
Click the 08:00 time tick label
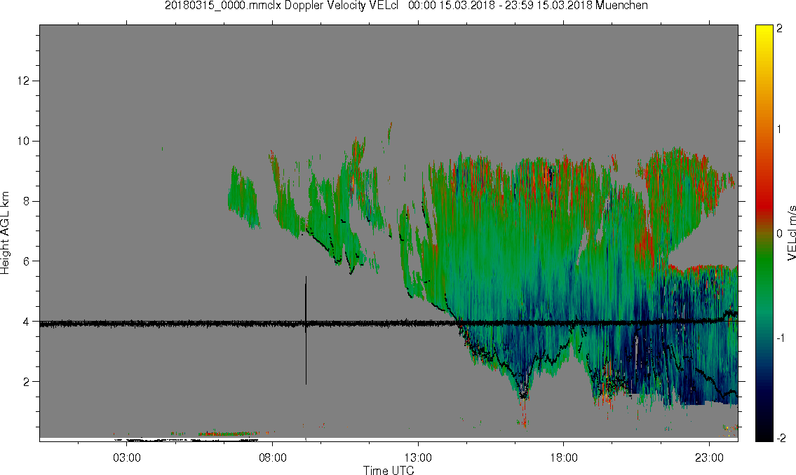click(x=273, y=457)
